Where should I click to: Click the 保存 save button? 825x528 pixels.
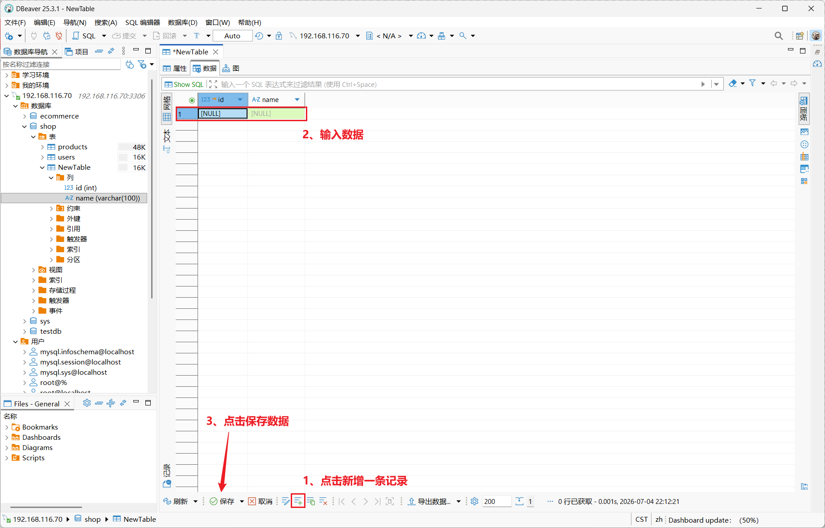(222, 501)
